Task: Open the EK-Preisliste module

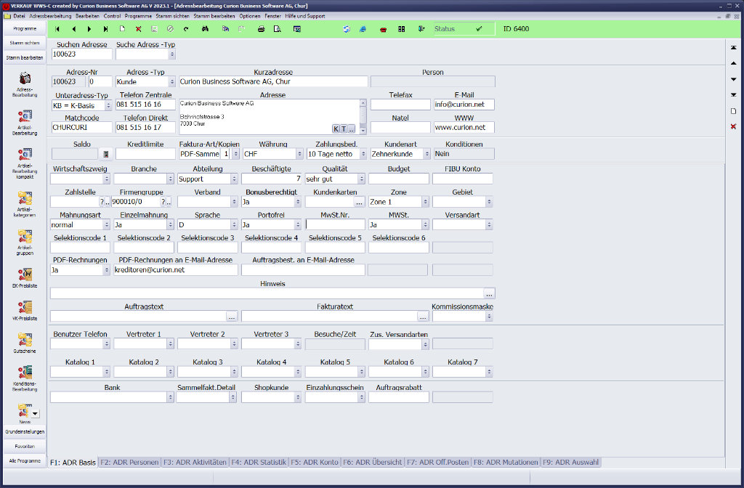Action: [x=24, y=277]
